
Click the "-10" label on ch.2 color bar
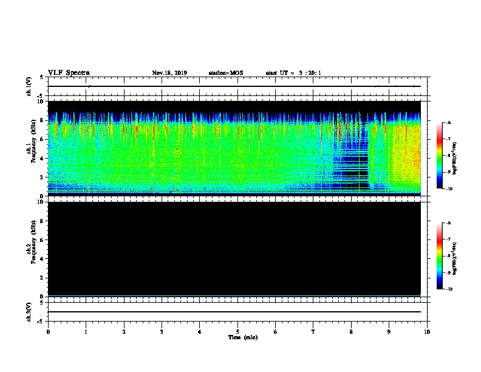pyautogui.click(x=449, y=289)
